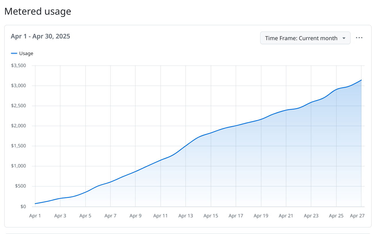
Task: Select the Apr 1 - Apr 30, 2025 date range text
Action: click(40, 36)
